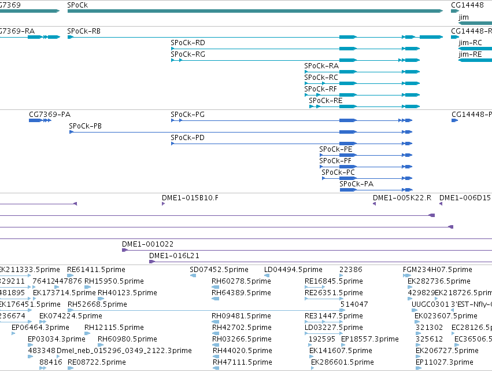Click the DME1-016L21 clone label
The width and height of the screenshot is (492, 371).
click(174, 256)
